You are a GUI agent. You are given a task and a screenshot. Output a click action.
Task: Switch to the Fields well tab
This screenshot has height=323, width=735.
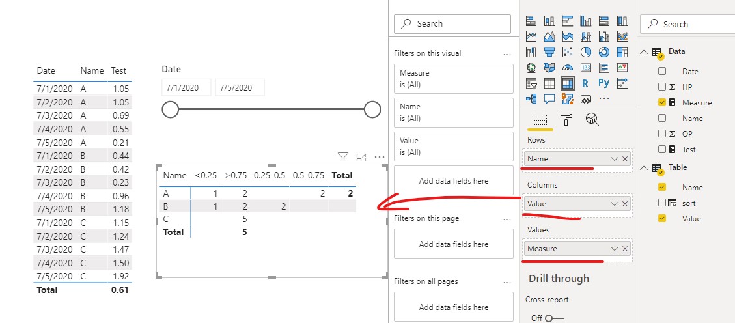point(540,120)
